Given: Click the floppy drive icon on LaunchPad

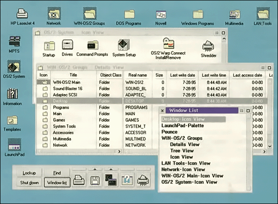Looking at the screenshot, I should tap(95, 180).
